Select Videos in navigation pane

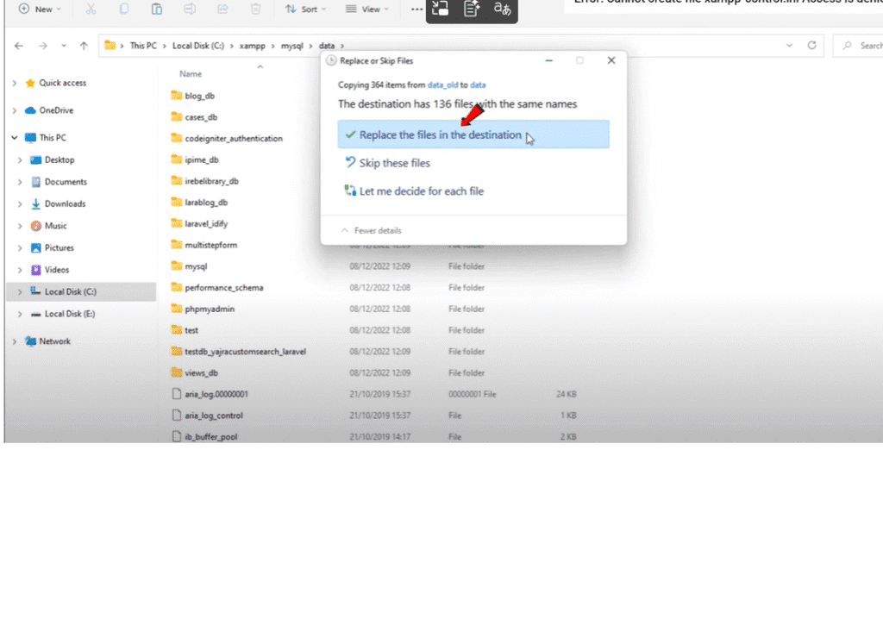click(56, 270)
